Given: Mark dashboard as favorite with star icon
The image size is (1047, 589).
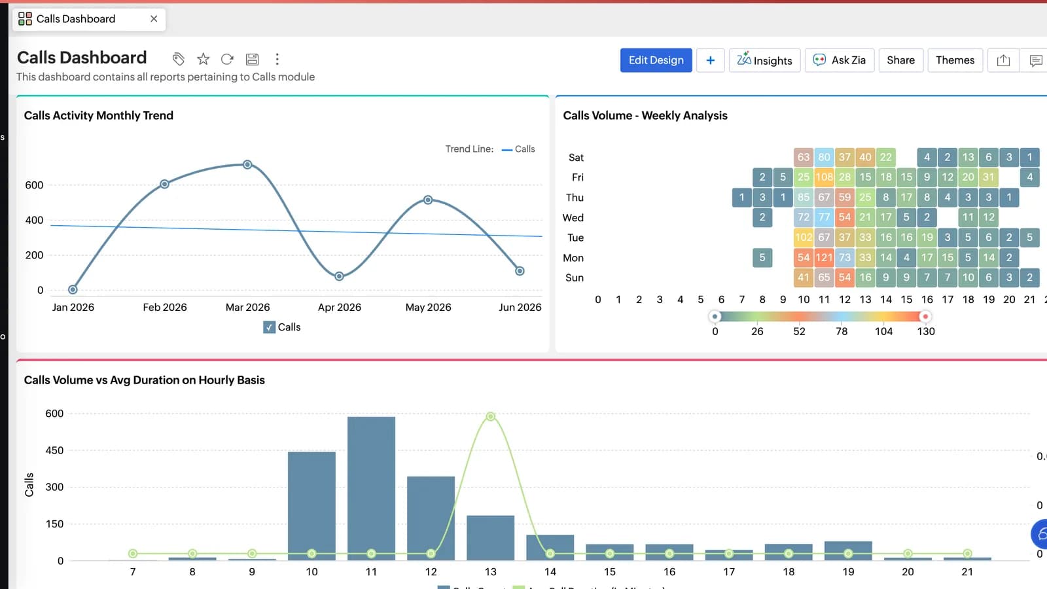Looking at the screenshot, I should coord(204,60).
